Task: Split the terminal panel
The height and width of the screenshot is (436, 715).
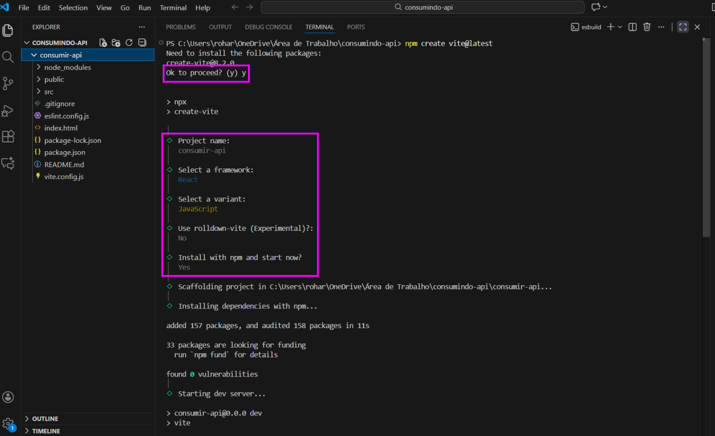Action: tap(633, 27)
